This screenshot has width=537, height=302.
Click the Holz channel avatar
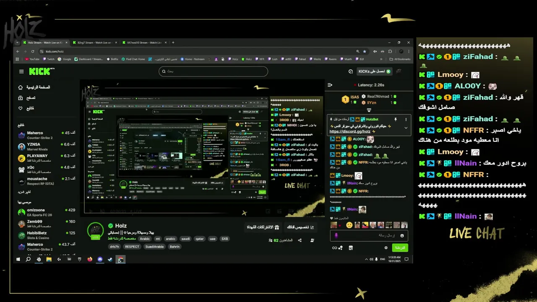(x=95, y=231)
